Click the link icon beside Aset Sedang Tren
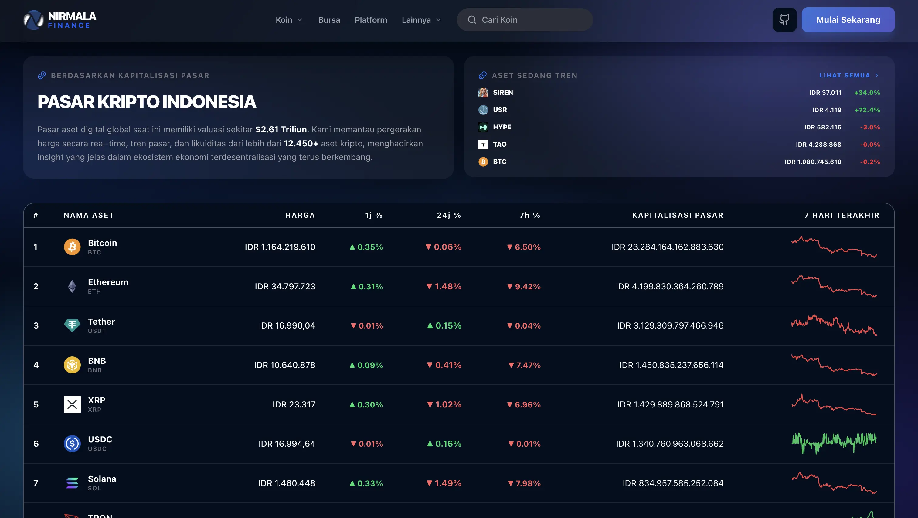This screenshot has width=918, height=518. (x=482, y=75)
